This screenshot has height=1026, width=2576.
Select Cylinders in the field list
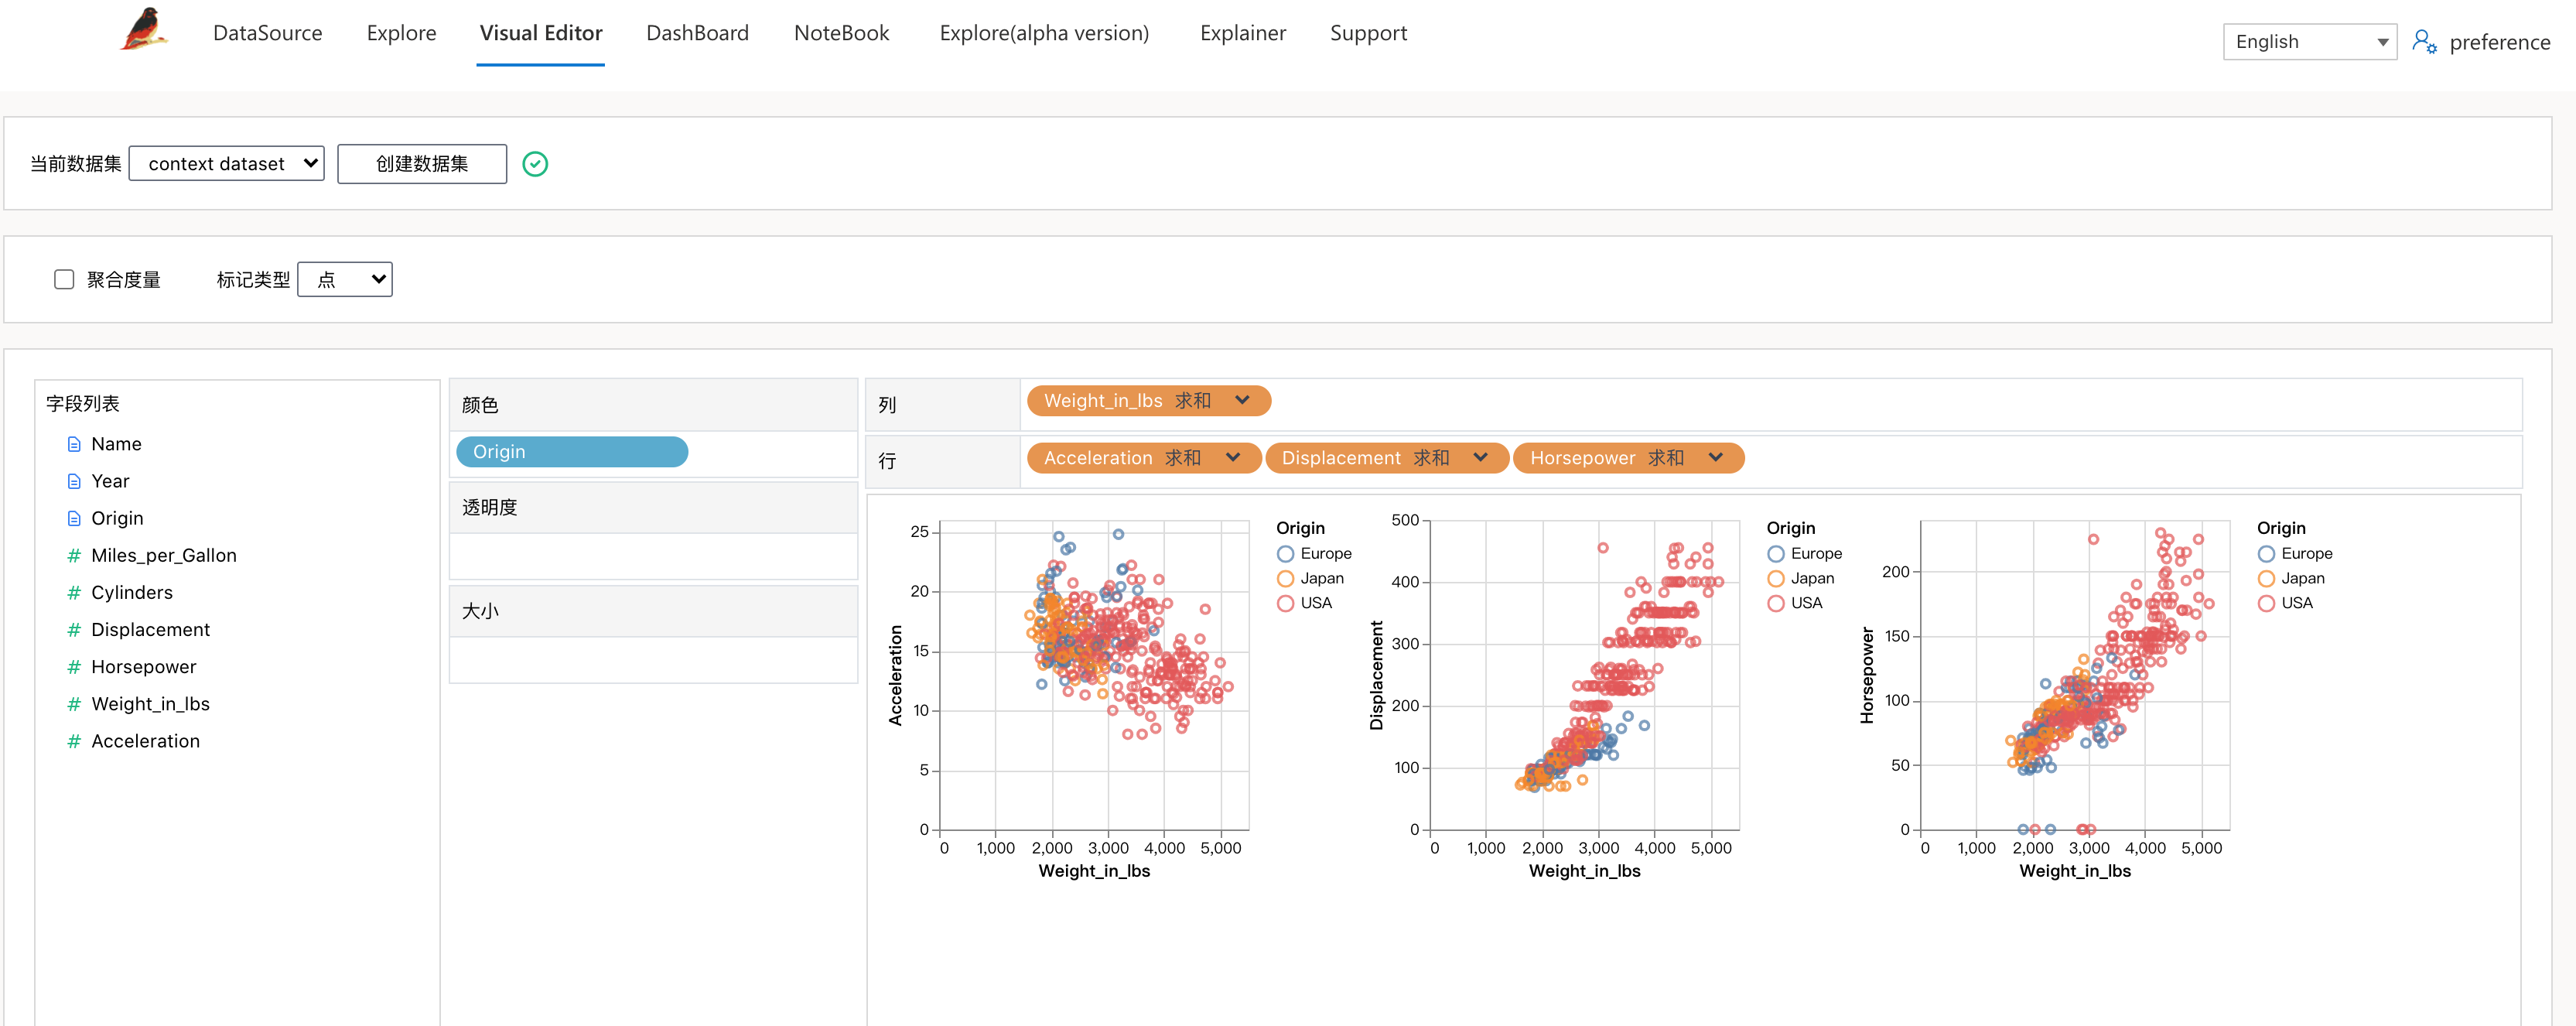tap(131, 593)
